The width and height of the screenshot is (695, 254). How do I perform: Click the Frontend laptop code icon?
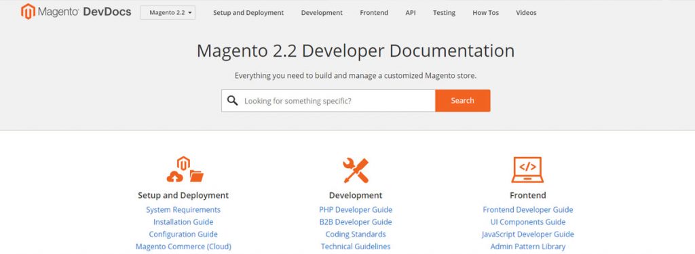click(x=527, y=170)
